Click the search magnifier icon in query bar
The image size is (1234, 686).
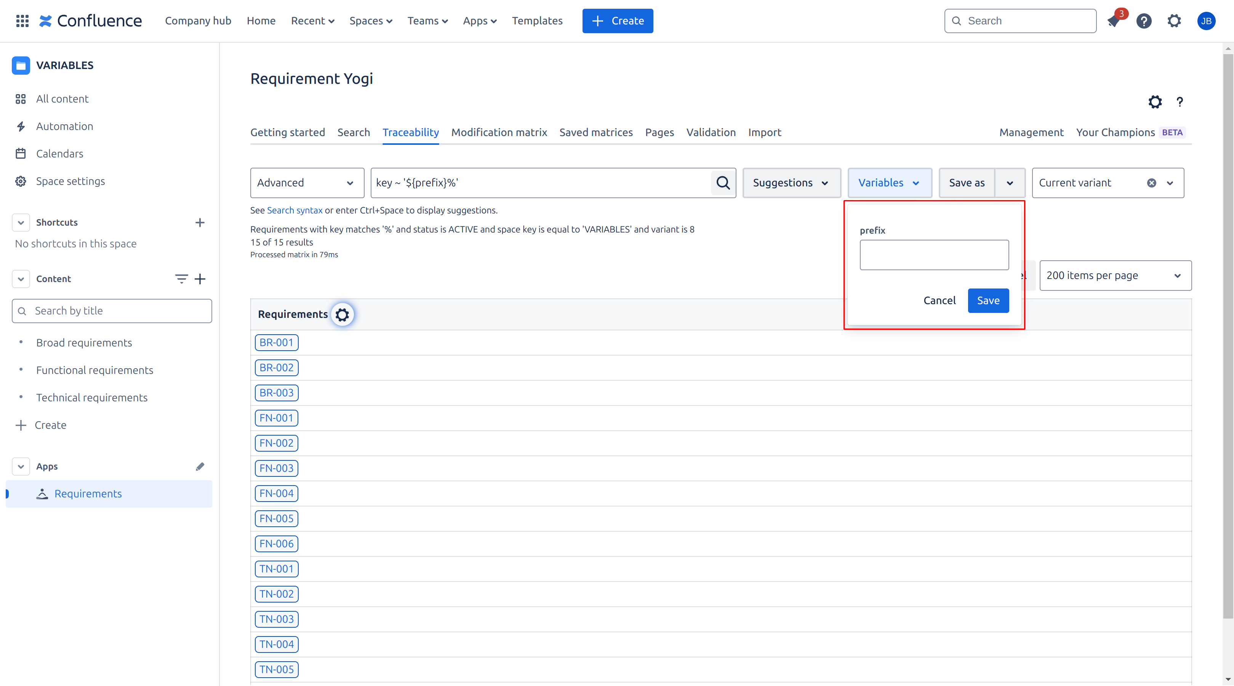723,183
